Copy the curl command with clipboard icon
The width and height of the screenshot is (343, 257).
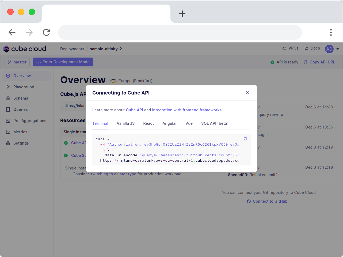point(245,139)
